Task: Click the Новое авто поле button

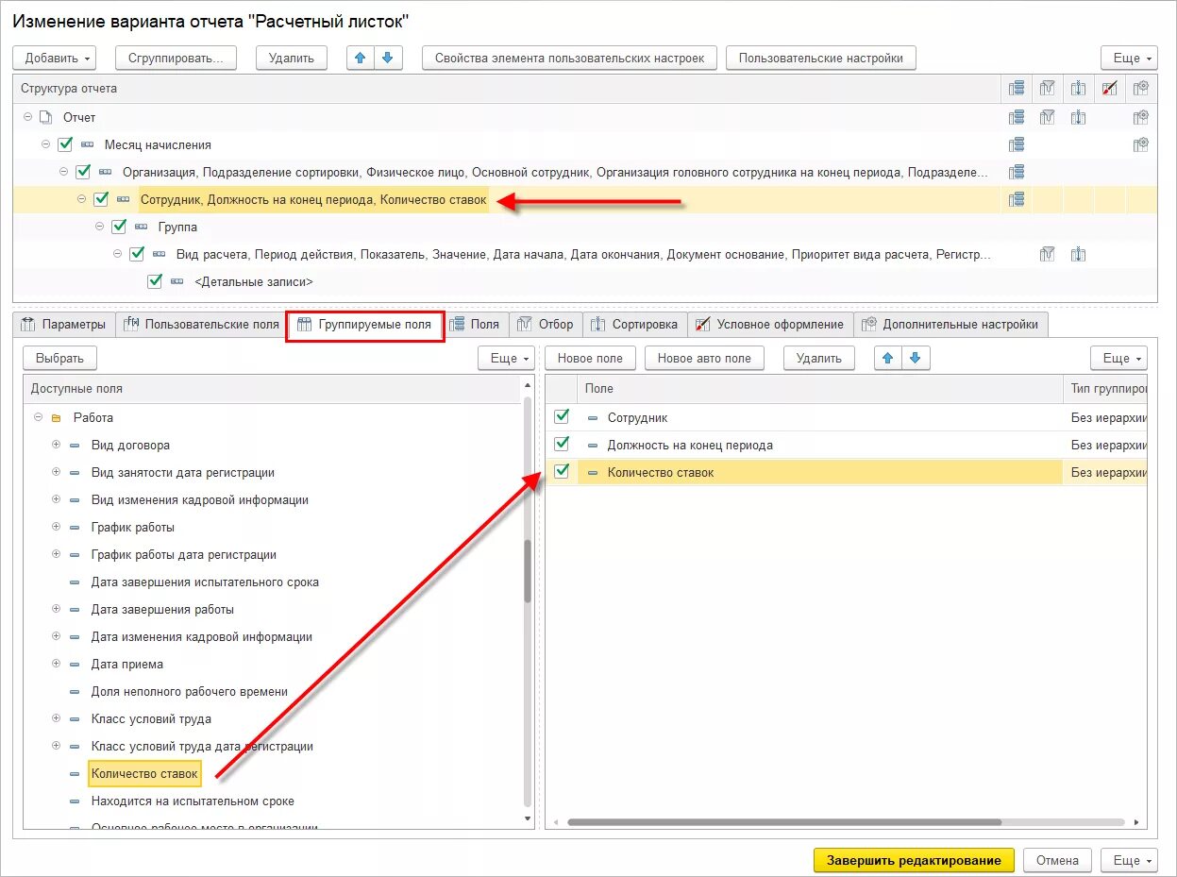Action: tap(704, 359)
